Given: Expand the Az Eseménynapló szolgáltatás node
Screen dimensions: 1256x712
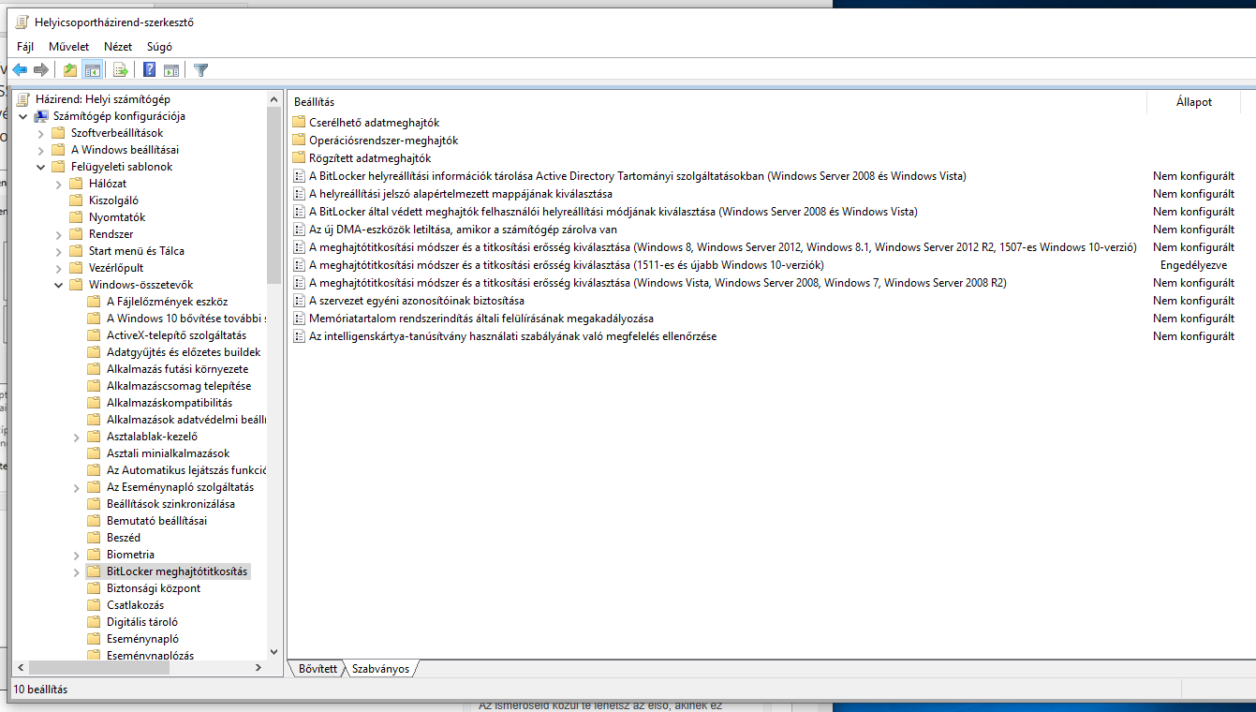Looking at the screenshot, I should click(x=76, y=487).
